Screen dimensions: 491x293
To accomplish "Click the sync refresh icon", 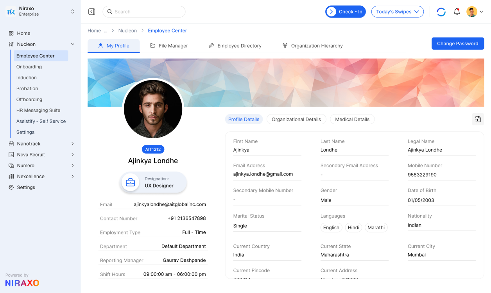I will pyautogui.click(x=441, y=12).
